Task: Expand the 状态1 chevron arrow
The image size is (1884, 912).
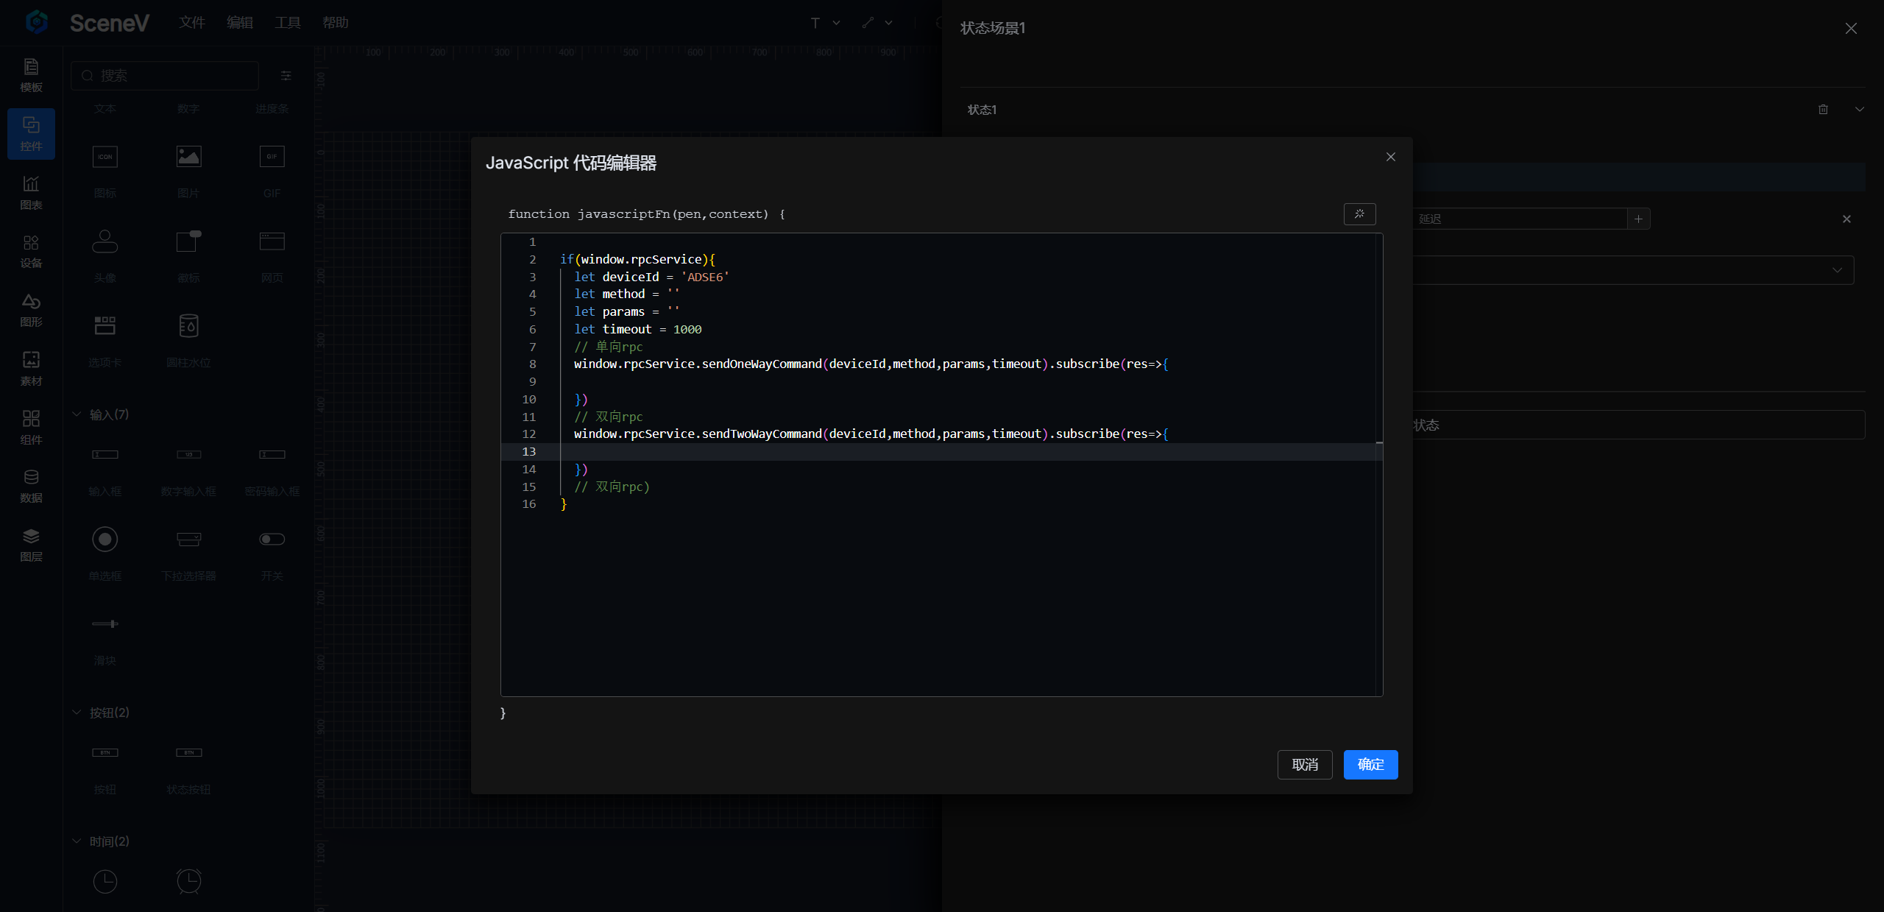Action: click(1860, 110)
